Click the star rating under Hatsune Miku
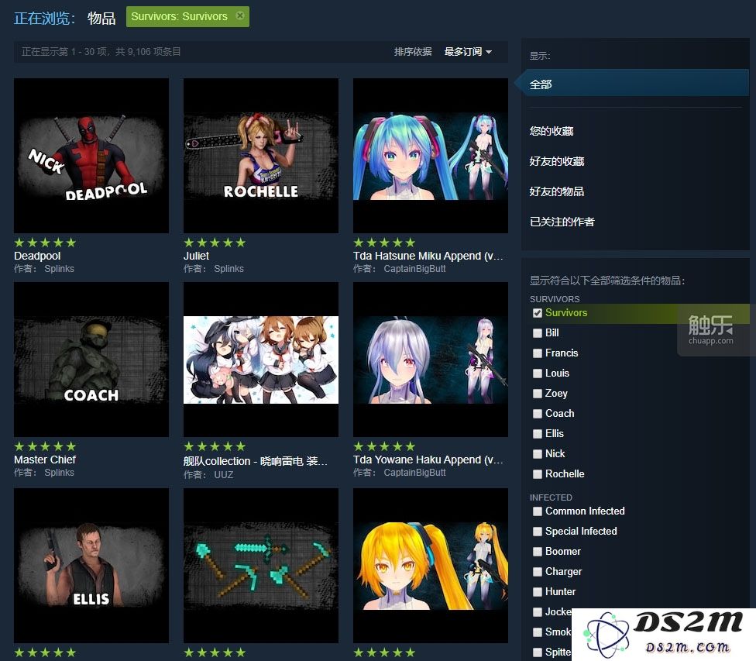756x661 pixels. pos(384,243)
